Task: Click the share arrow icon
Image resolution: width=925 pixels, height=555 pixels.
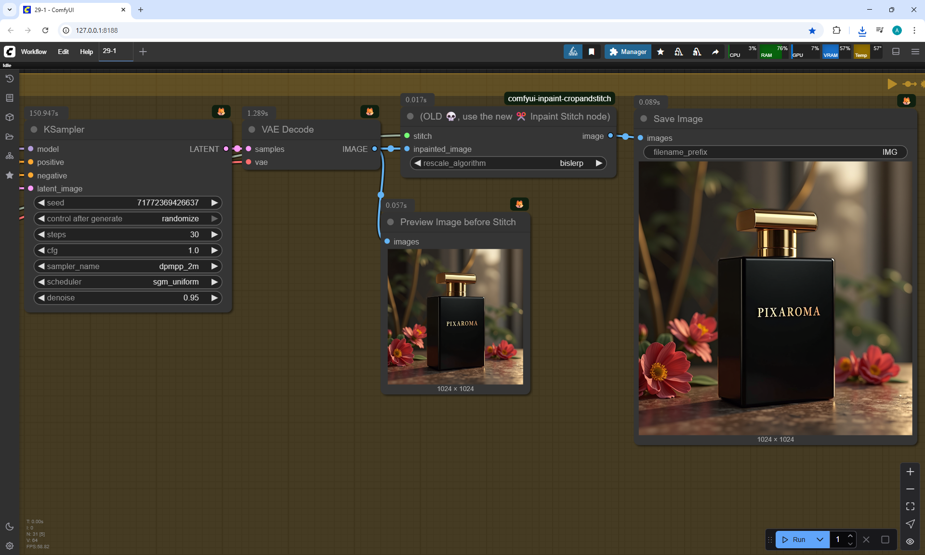Action: 715,52
